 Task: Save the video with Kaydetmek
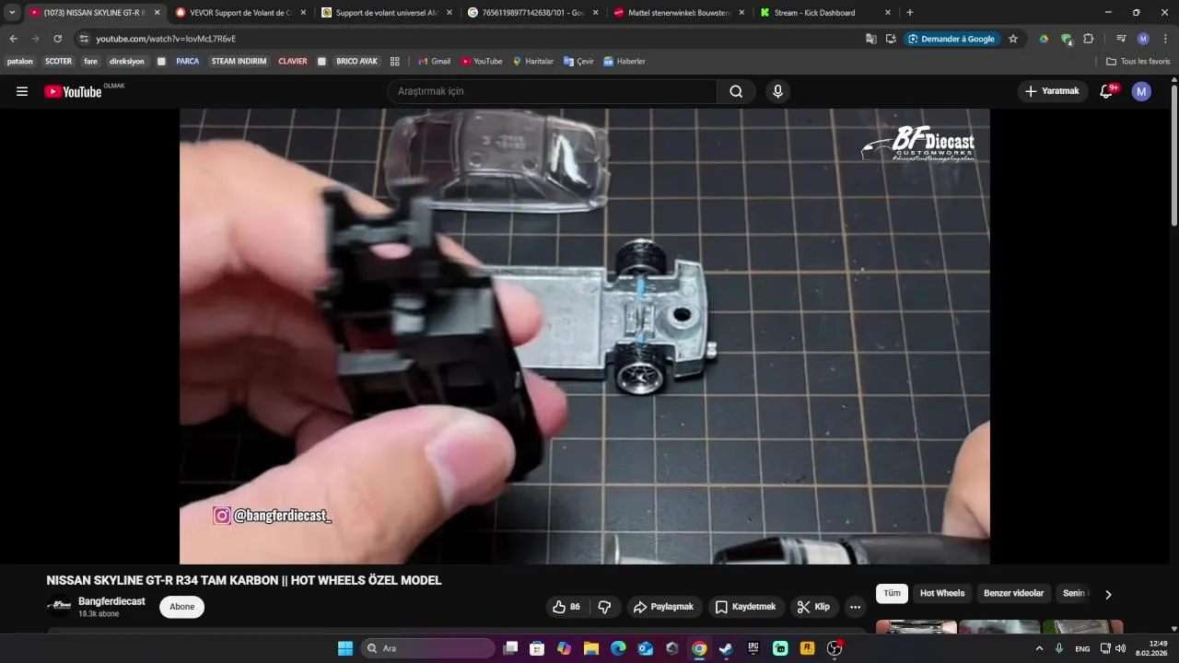click(746, 607)
